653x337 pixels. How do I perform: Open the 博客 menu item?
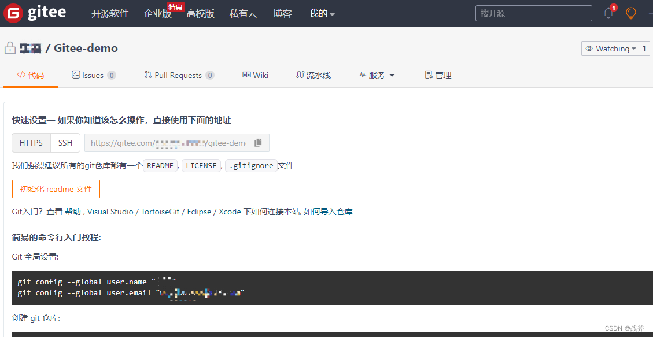(282, 13)
